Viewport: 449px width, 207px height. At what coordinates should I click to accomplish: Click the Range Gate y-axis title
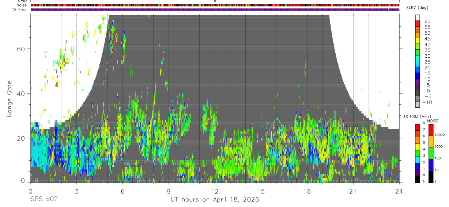tap(10, 99)
